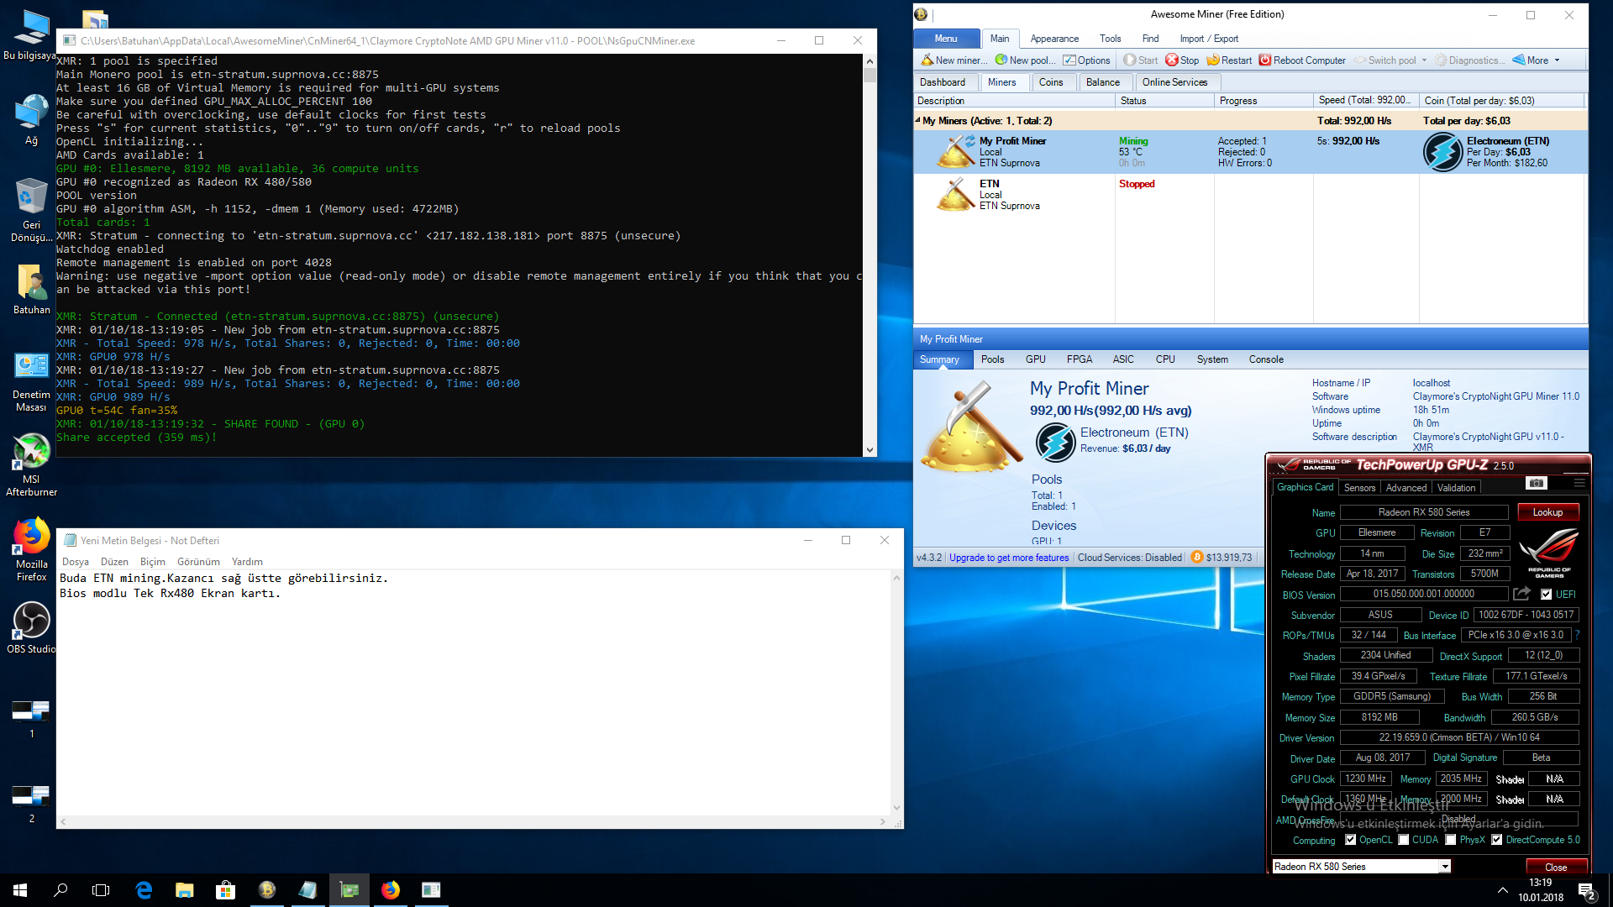Click Microsoft Edge on the taskbar
1613x907 pixels.
[144, 889]
